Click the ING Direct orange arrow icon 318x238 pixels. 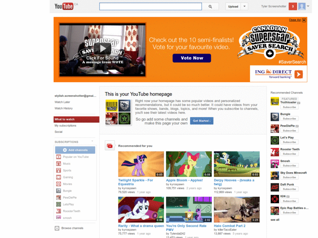point(299,74)
